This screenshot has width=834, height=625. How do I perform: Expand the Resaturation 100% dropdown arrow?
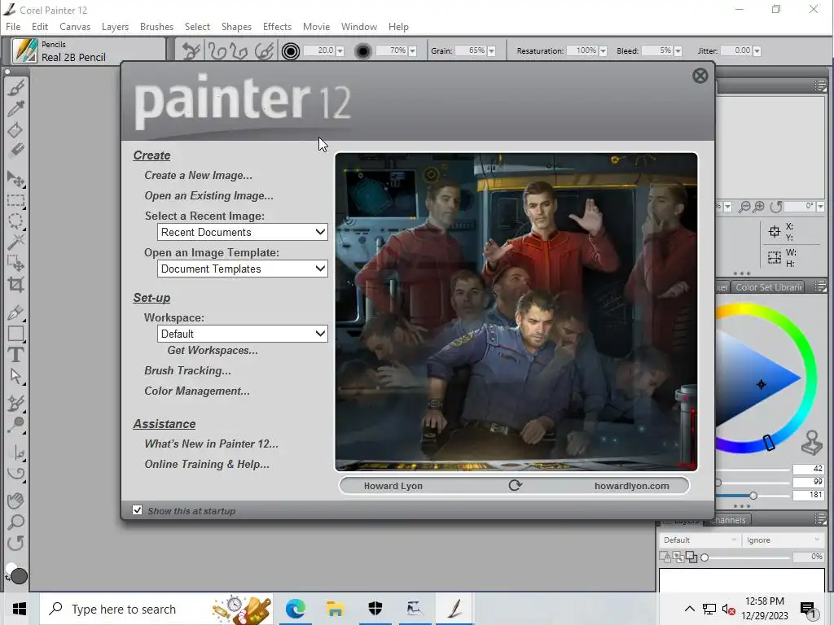[604, 51]
